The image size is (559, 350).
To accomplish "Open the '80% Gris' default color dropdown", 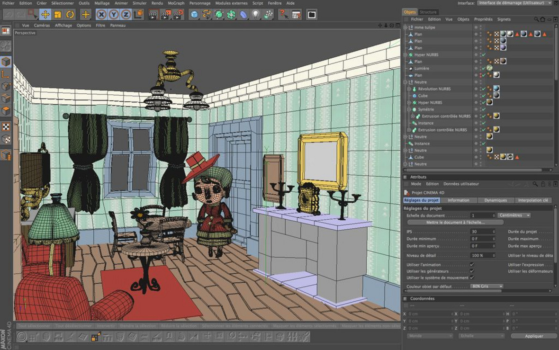I will point(487,287).
